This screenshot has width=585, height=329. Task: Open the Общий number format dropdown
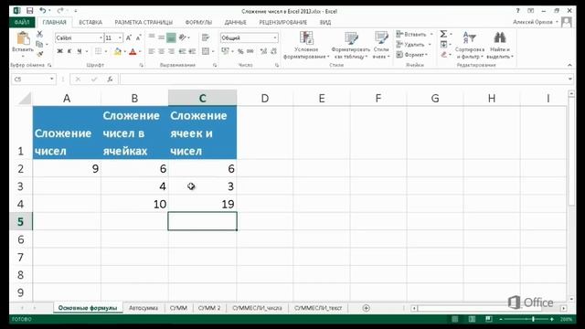pos(275,37)
